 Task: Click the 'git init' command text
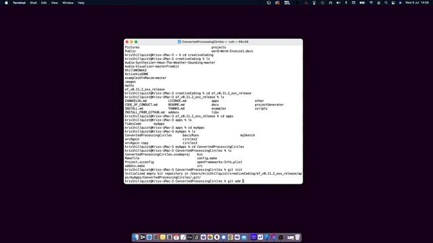point(235,169)
